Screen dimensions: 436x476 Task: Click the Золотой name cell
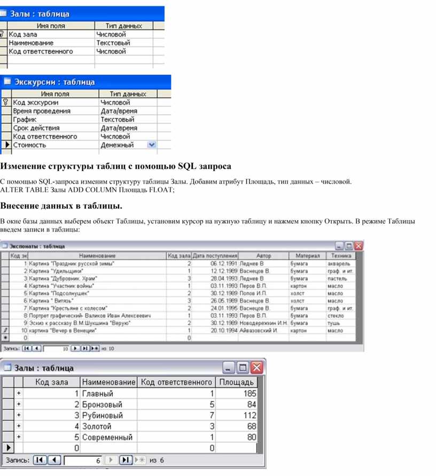coord(108,426)
